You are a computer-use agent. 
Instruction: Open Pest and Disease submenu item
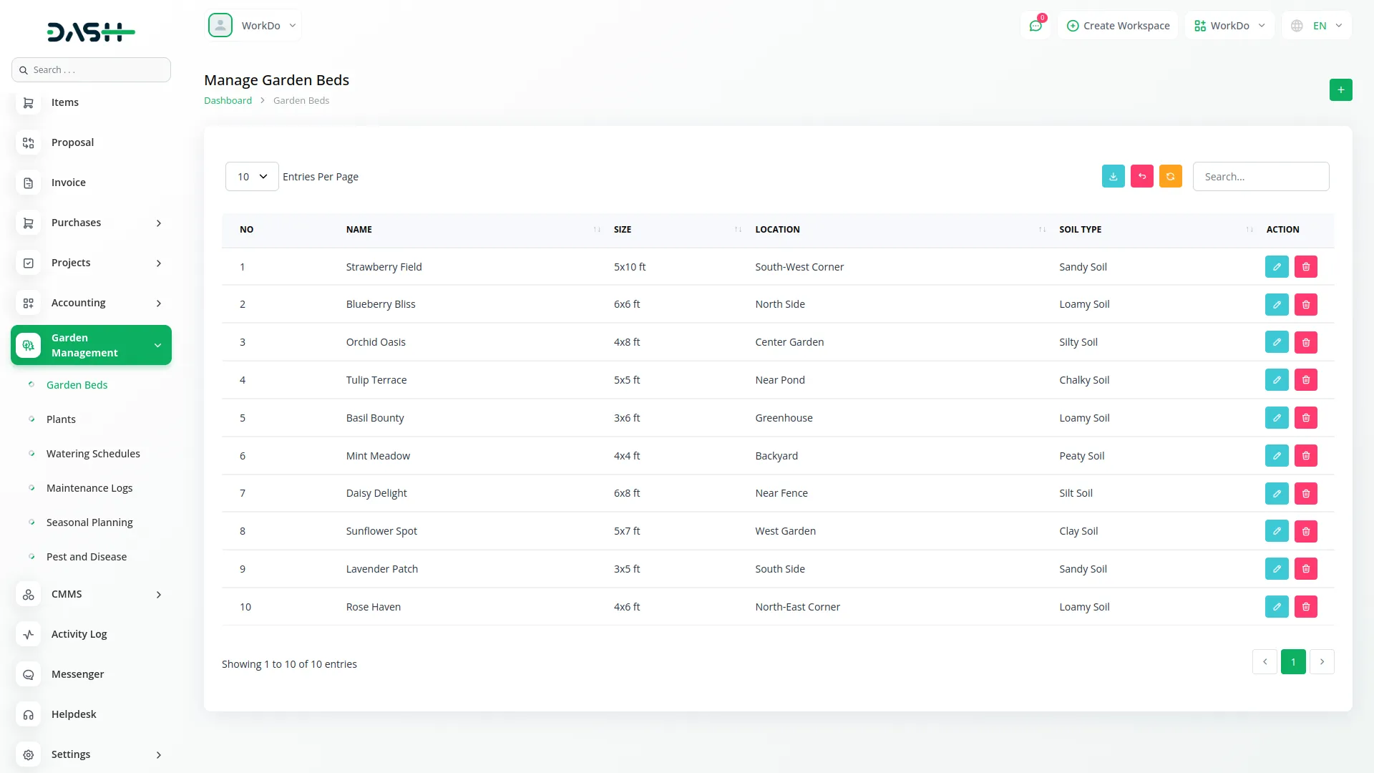(x=87, y=557)
